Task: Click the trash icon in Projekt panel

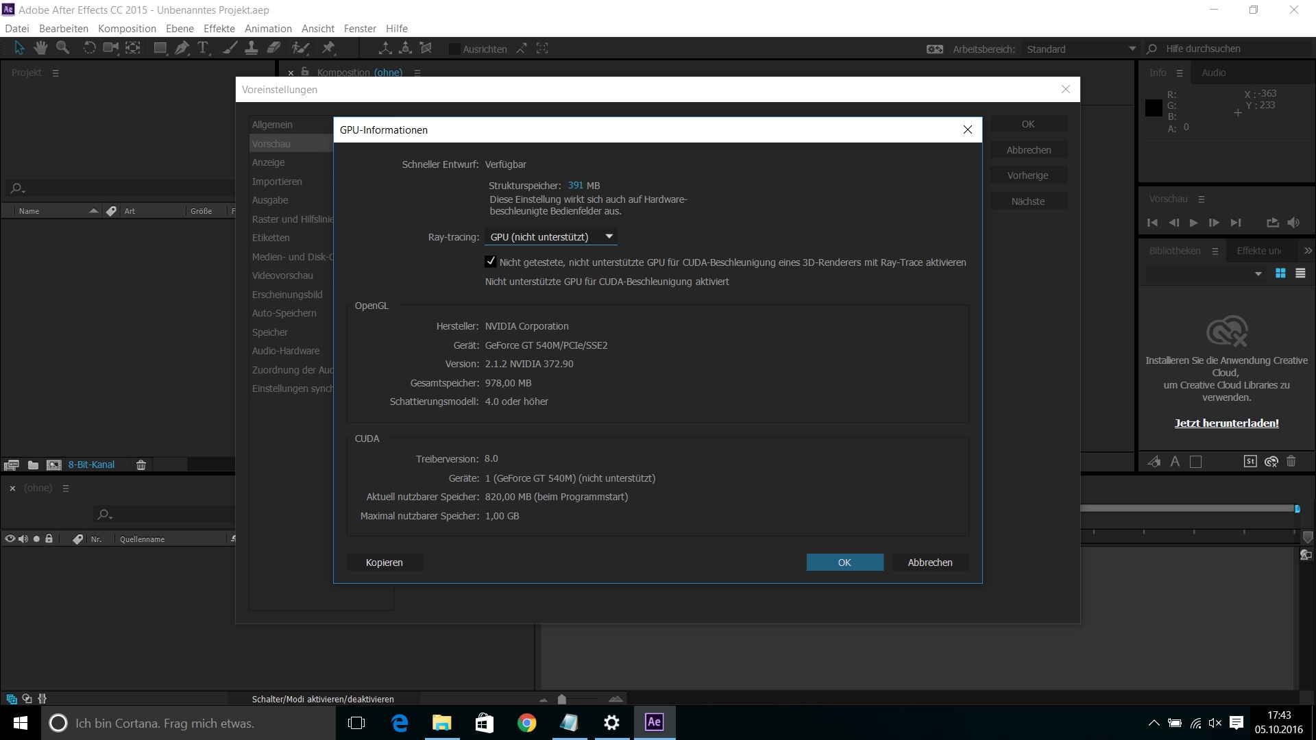Action: [141, 465]
